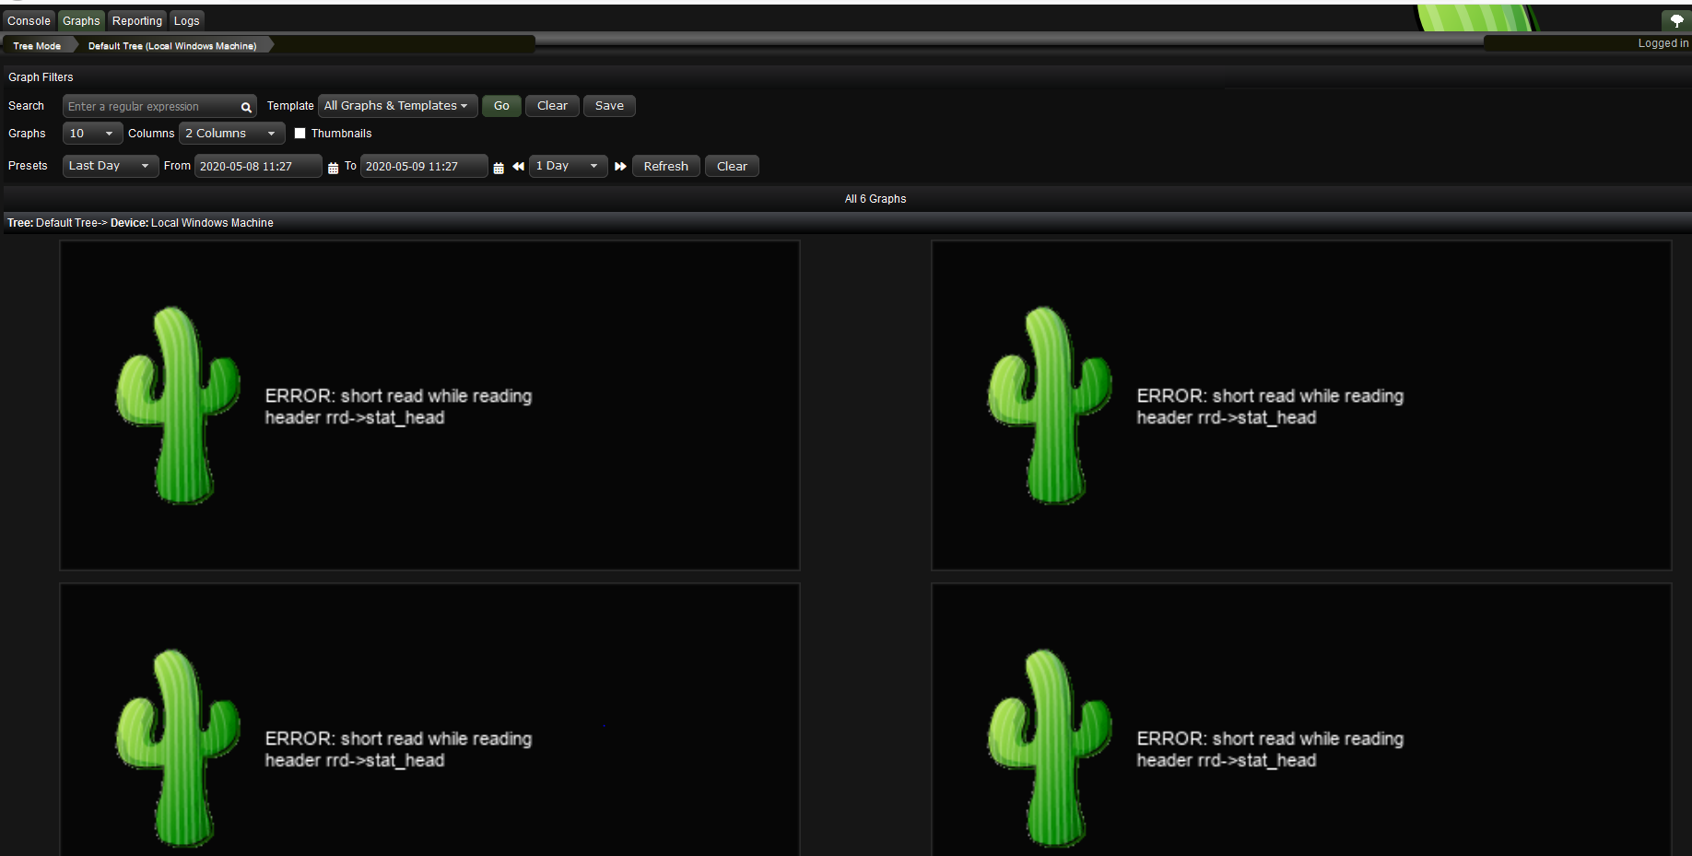
Task: Open the Template All Graphs & Templates dropdown
Action: pos(397,106)
